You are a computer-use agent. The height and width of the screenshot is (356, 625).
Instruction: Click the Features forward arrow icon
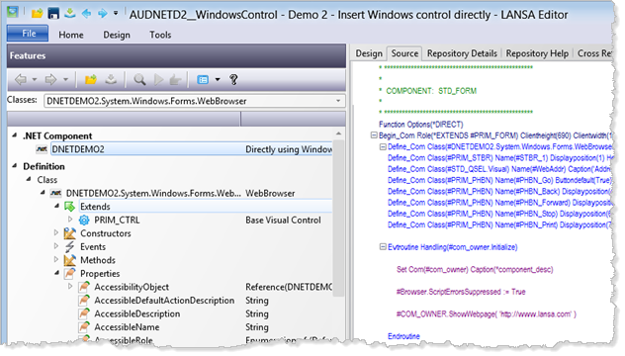[51, 79]
